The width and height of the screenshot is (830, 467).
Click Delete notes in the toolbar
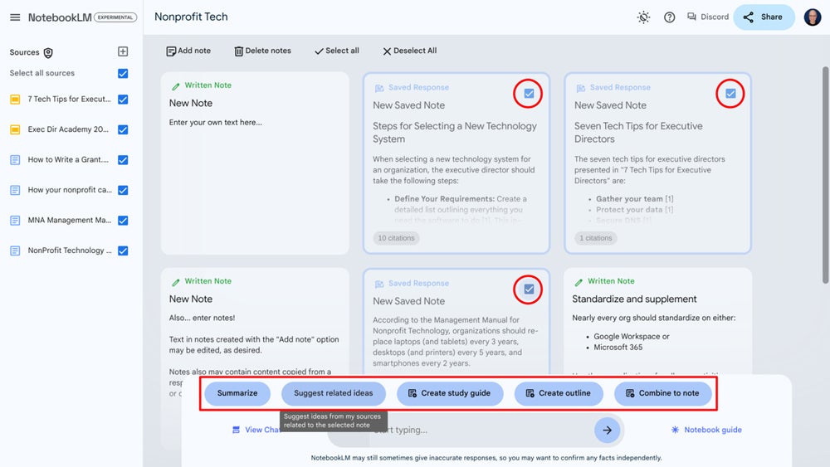pos(262,51)
